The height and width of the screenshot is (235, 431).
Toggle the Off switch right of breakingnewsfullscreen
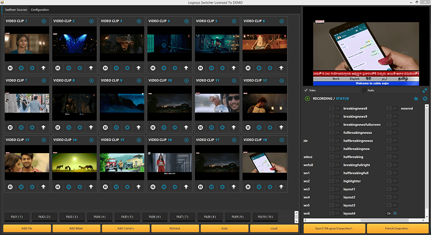[x=392, y=125]
